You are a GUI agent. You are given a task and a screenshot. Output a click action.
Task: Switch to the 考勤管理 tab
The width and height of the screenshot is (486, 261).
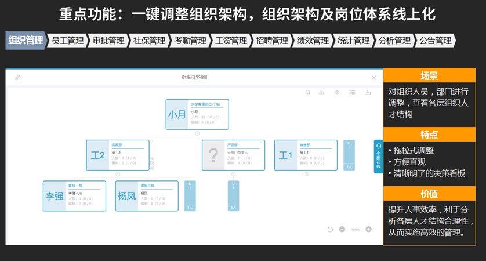click(190, 41)
